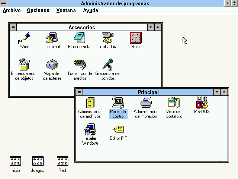Image resolution: width=238 pixels, height=179 pixels.
Task: Open Administrador de programas control menu box
Action: [4, 3]
